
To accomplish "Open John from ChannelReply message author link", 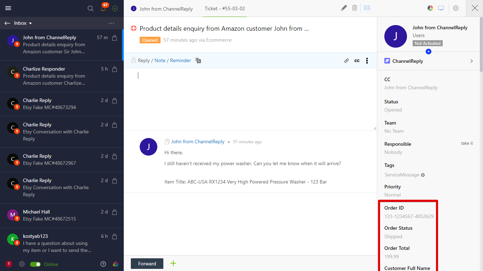I will click(198, 141).
